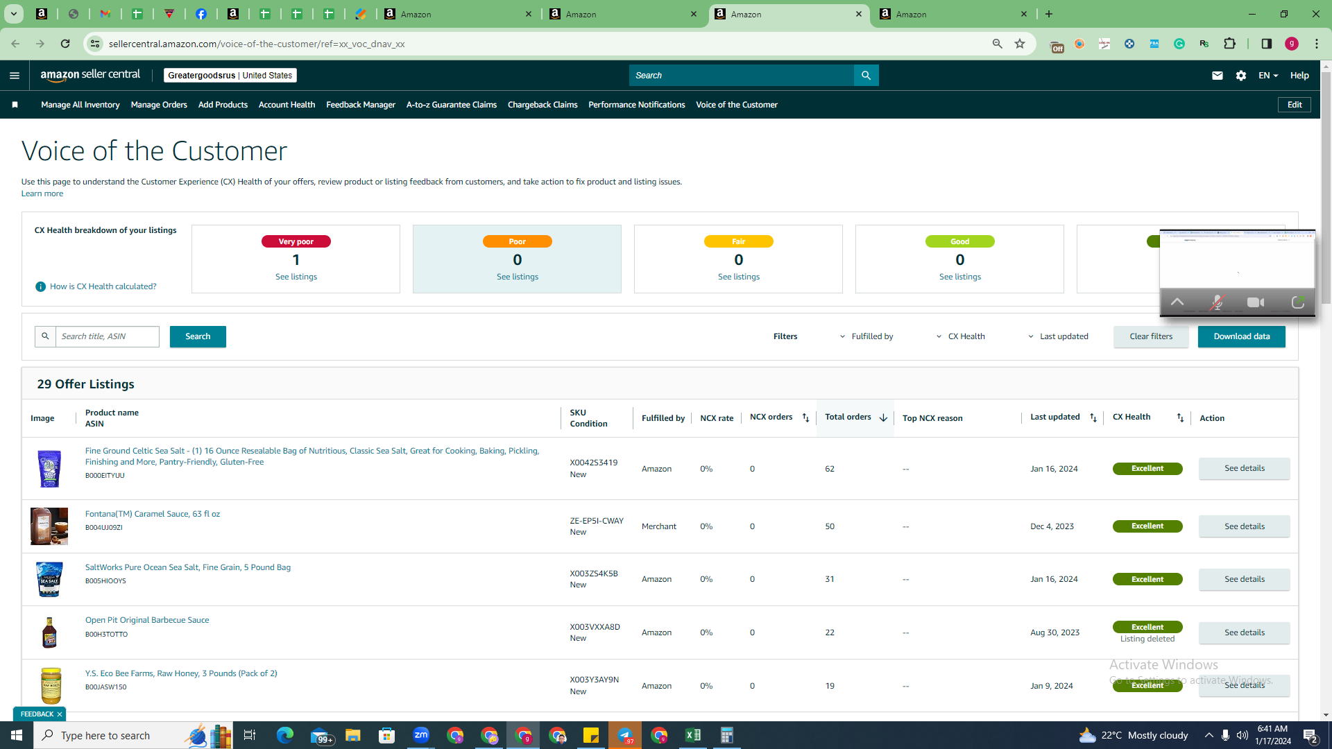This screenshot has width=1332, height=749.
Task: Open the EN language dropdown
Action: point(1268,76)
